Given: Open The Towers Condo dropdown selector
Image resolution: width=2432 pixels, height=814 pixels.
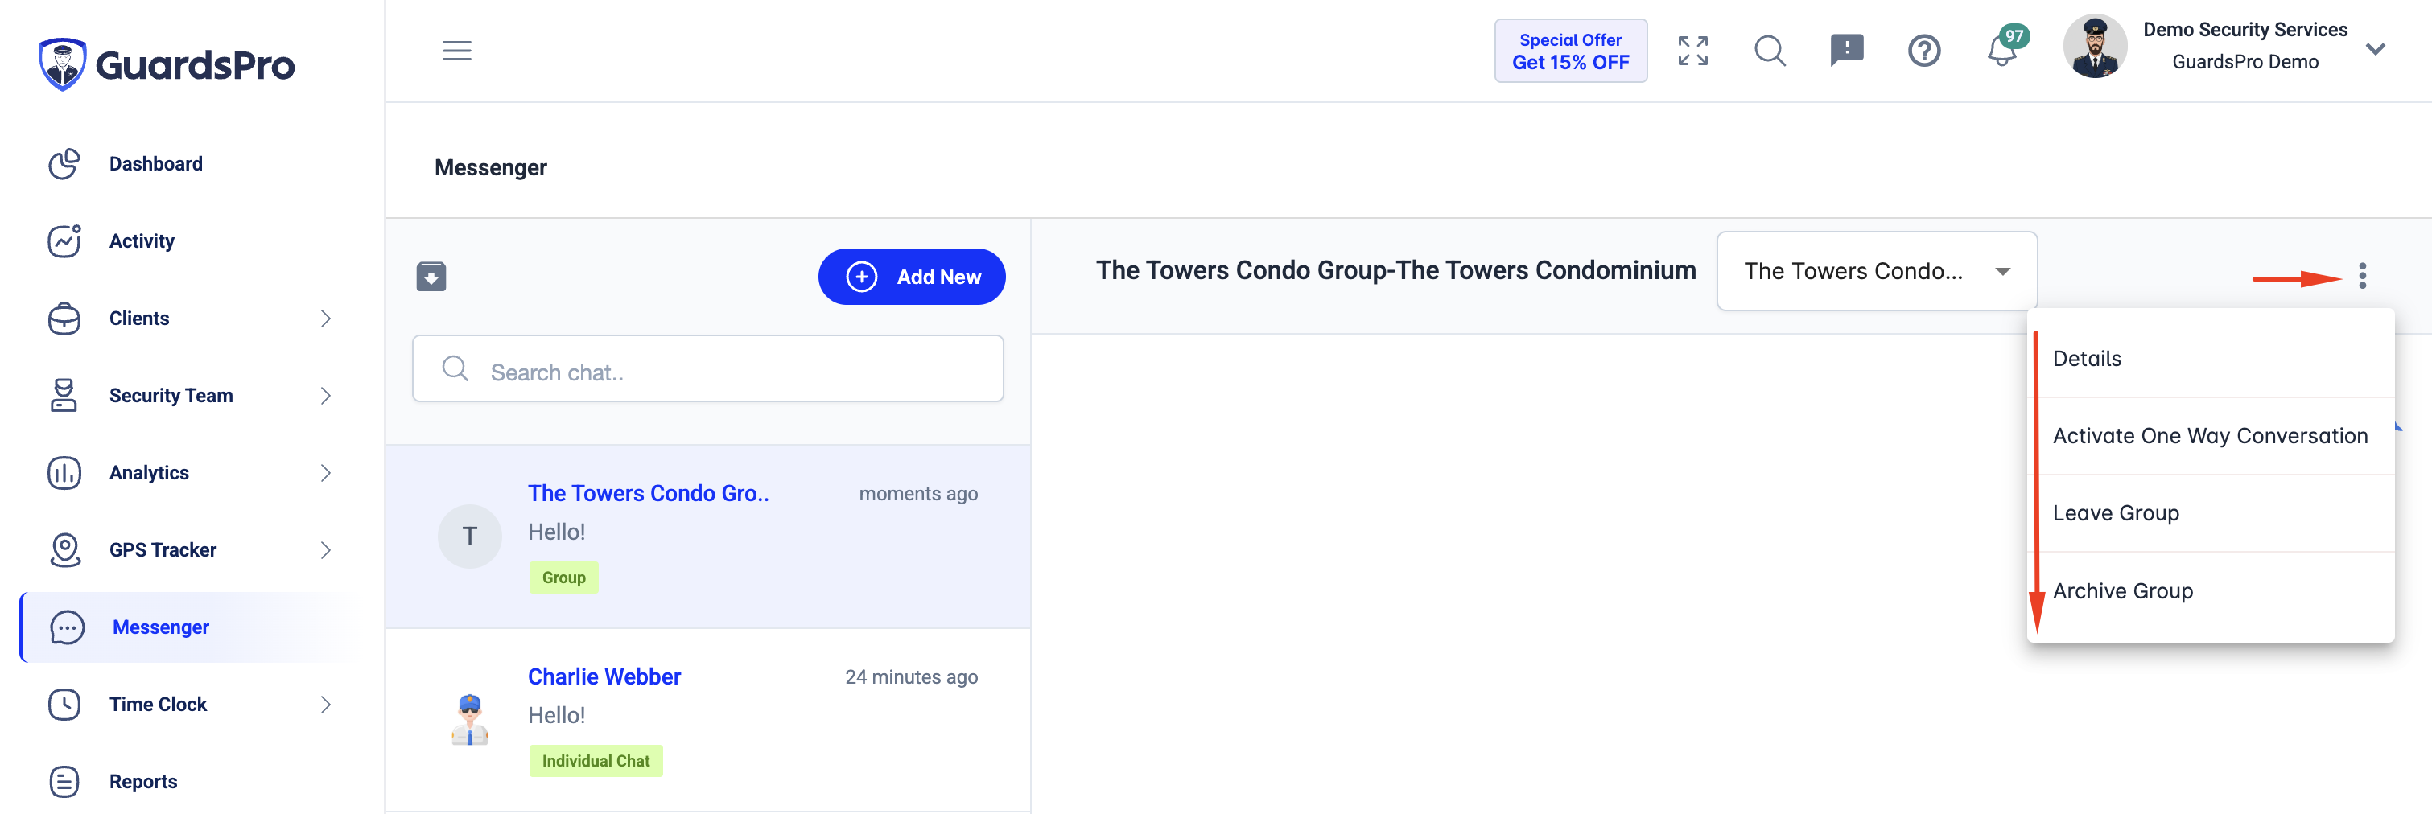Looking at the screenshot, I should 1876,272.
